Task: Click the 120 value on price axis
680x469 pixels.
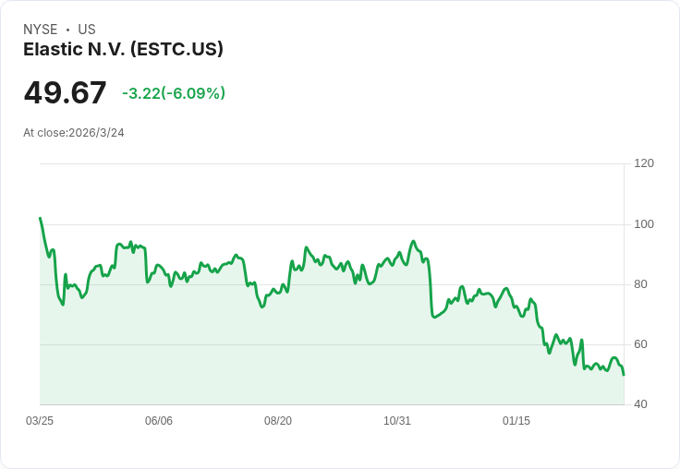Action: [x=644, y=163]
